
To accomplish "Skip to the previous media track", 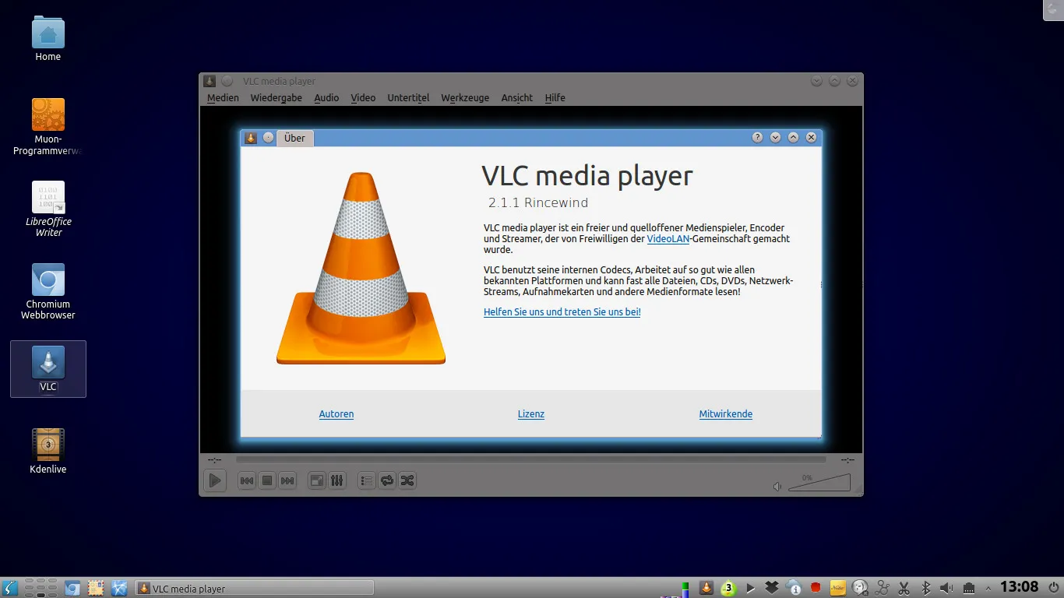I will coord(247,480).
